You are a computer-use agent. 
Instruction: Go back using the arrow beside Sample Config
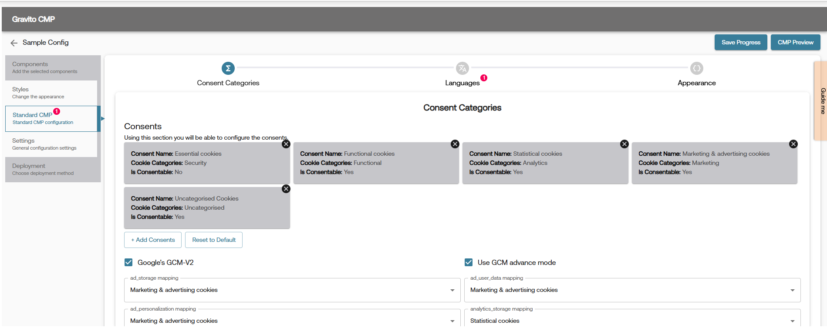(x=14, y=43)
